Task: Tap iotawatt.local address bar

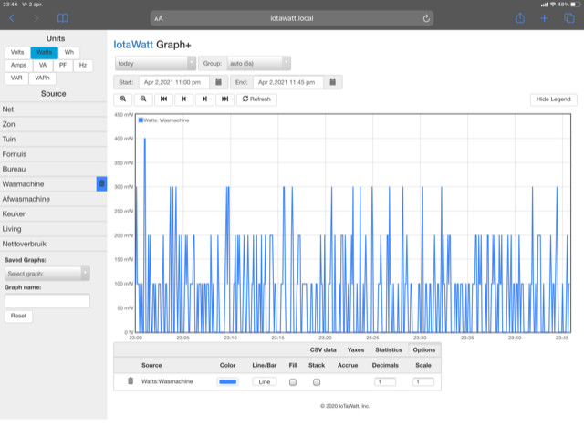Action: 292,18
